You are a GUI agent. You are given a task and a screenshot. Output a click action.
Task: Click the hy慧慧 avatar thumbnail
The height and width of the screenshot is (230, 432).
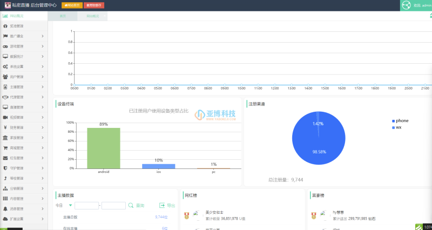(x=324, y=215)
